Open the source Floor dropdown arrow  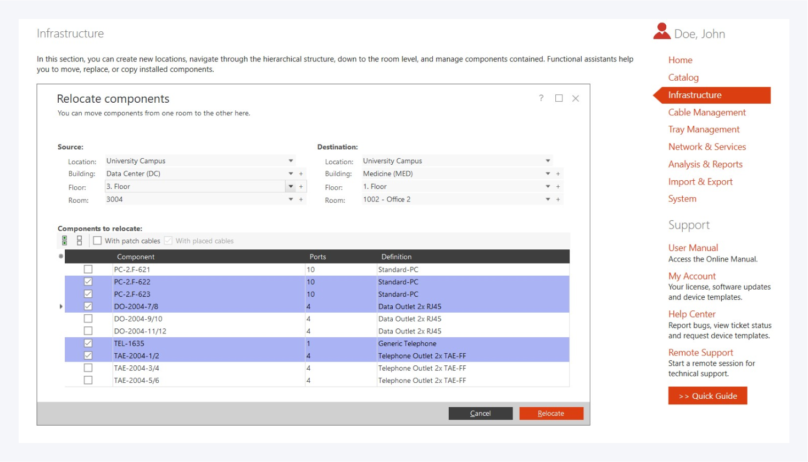coord(291,187)
